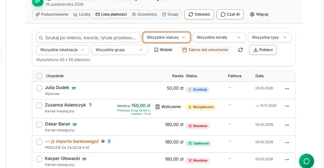Click the Wyliczenie calculator icon
Viewport: 324px width, 168px height.
[x=157, y=107]
